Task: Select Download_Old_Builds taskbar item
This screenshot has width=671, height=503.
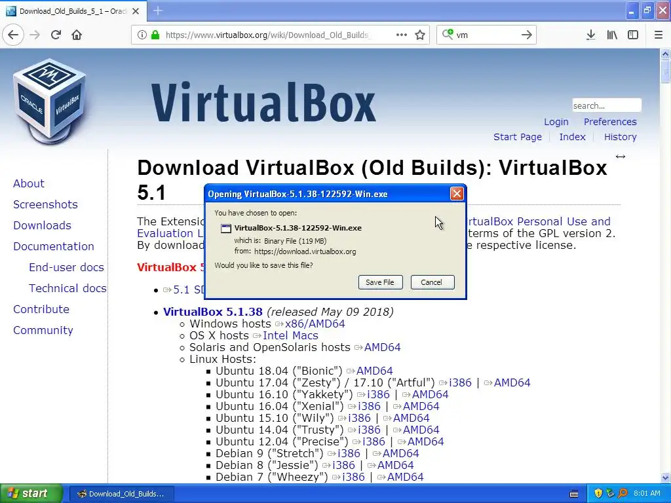Action: click(x=121, y=494)
